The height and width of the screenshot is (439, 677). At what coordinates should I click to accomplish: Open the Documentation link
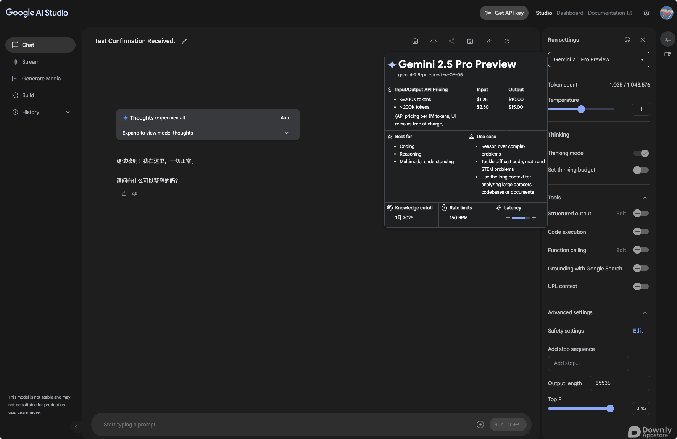pyautogui.click(x=610, y=13)
